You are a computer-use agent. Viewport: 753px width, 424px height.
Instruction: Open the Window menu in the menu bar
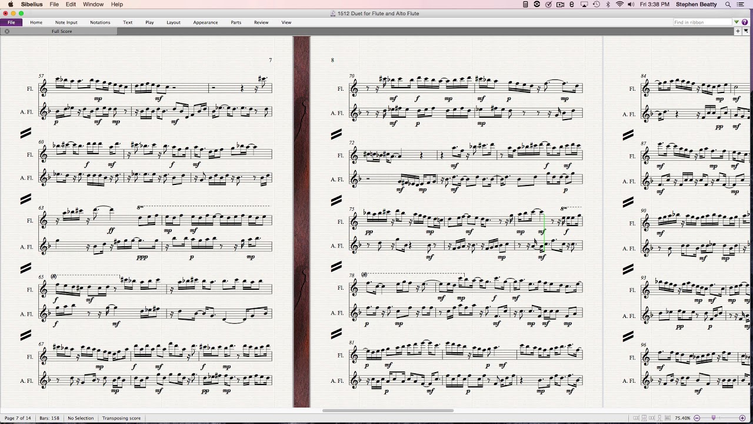coord(93,4)
